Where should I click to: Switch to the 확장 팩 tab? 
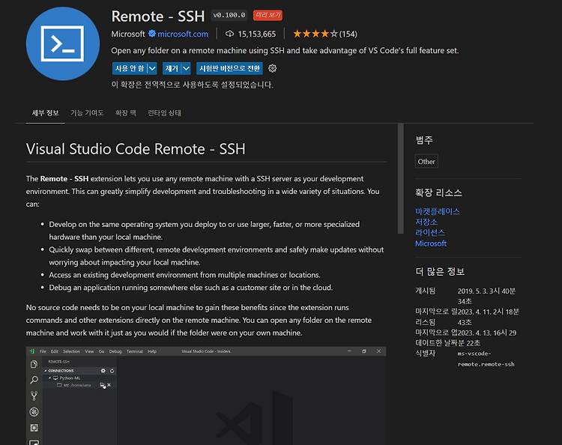pyautogui.click(x=125, y=113)
